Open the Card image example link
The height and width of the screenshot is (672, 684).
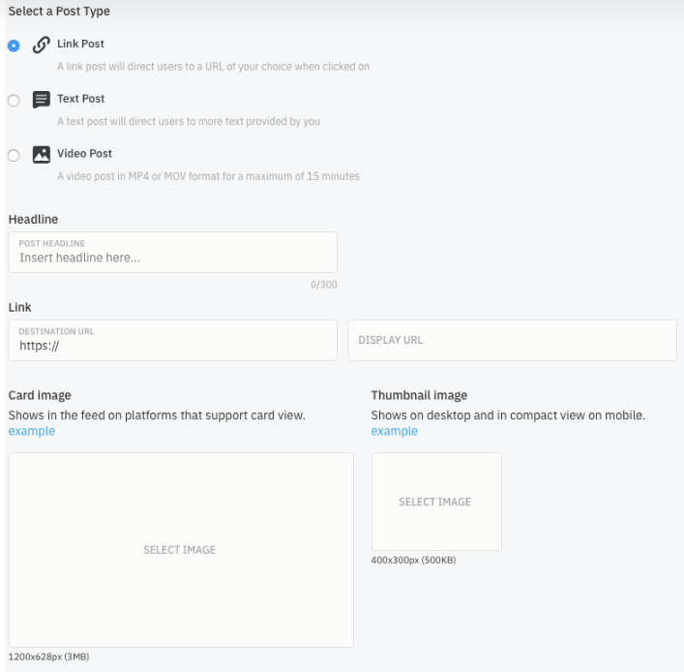tap(31, 432)
